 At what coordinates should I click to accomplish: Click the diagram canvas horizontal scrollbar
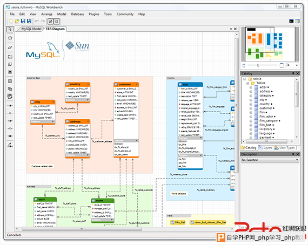(82, 229)
